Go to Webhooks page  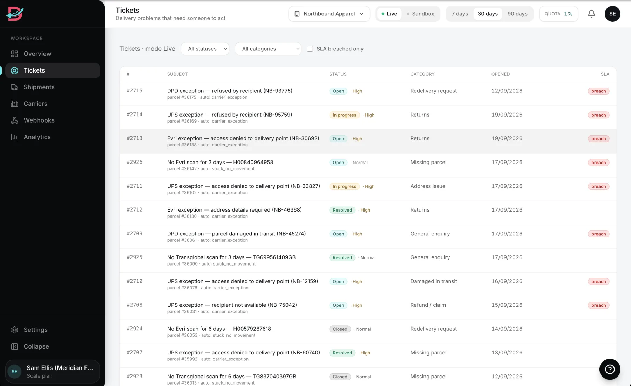pyautogui.click(x=53, y=120)
